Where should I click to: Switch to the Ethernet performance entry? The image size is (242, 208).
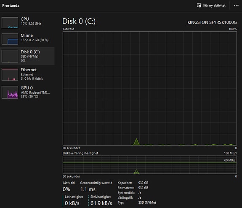(x=27, y=74)
